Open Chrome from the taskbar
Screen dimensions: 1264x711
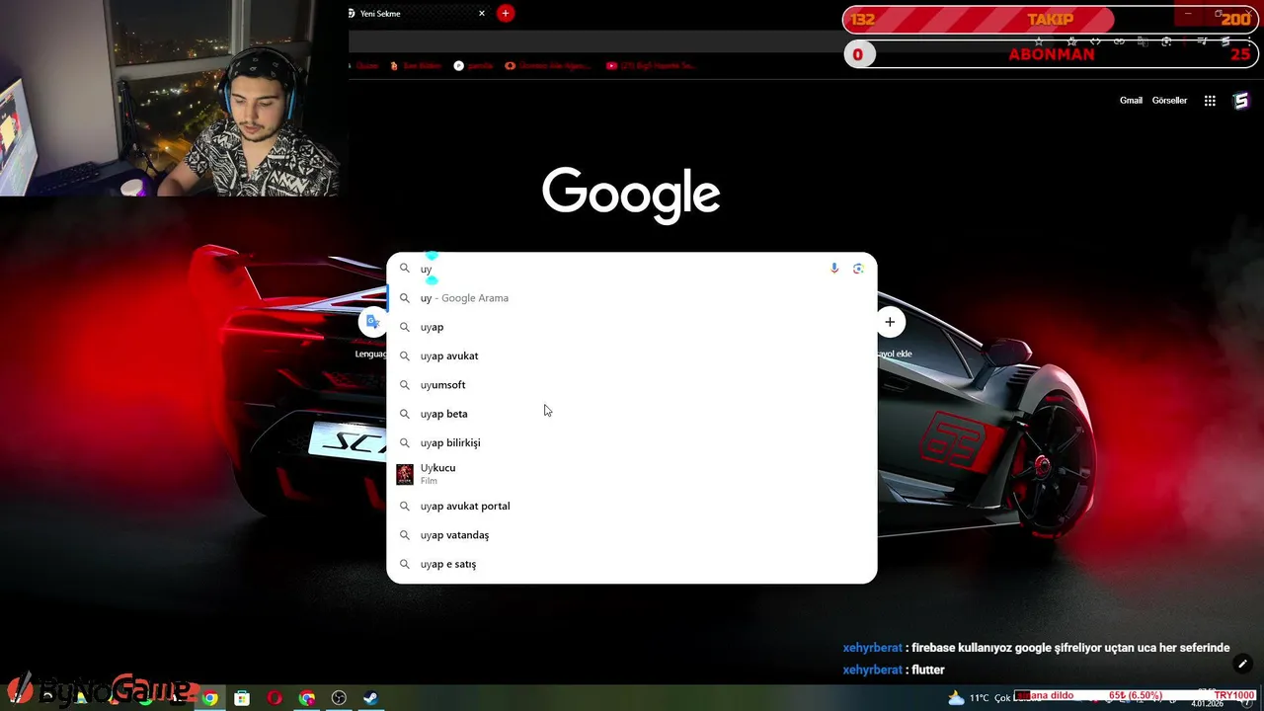(x=209, y=698)
